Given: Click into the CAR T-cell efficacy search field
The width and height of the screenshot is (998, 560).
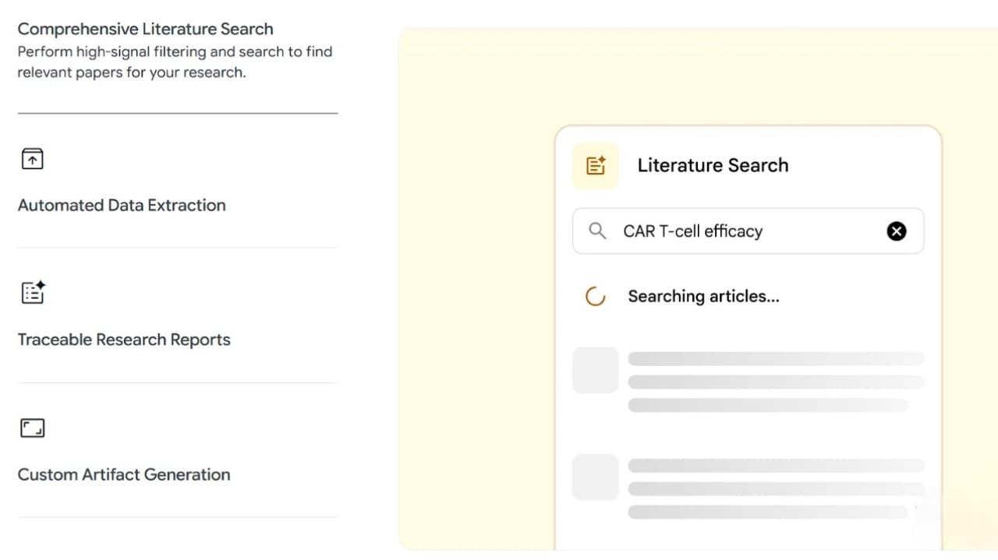Looking at the screenshot, I should click(748, 231).
